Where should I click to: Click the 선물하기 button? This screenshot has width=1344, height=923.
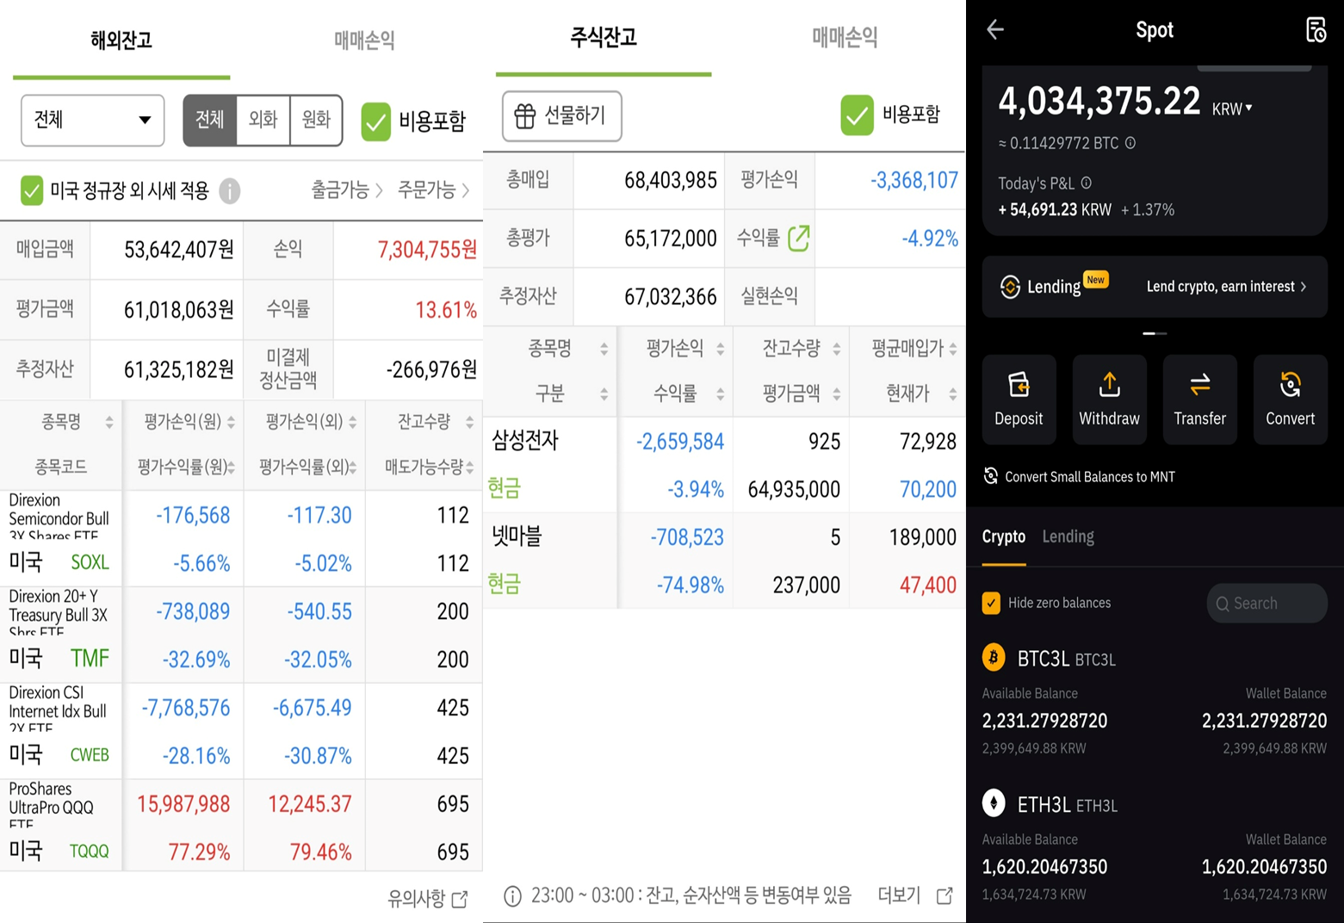561,115
